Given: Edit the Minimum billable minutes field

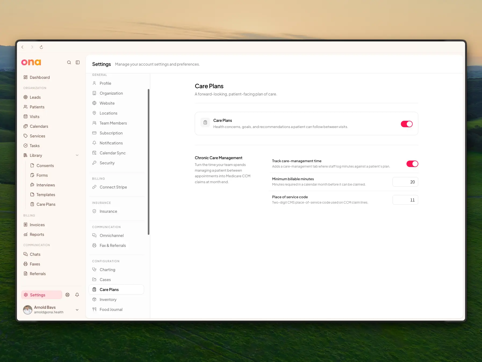Looking at the screenshot, I should [405, 182].
